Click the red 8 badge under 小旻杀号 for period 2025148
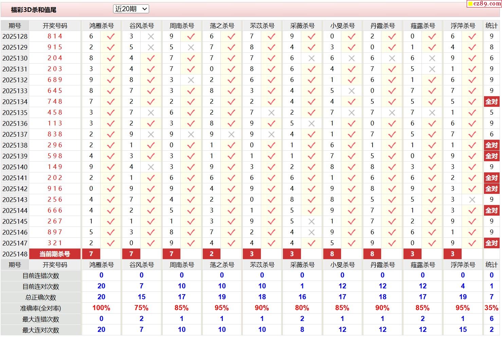 pos(332,254)
